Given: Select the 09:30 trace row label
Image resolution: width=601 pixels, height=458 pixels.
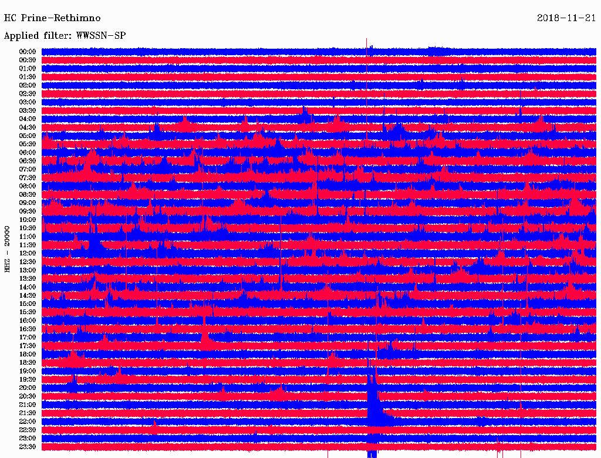Looking at the screenshot, I should (x=28, y=211).
